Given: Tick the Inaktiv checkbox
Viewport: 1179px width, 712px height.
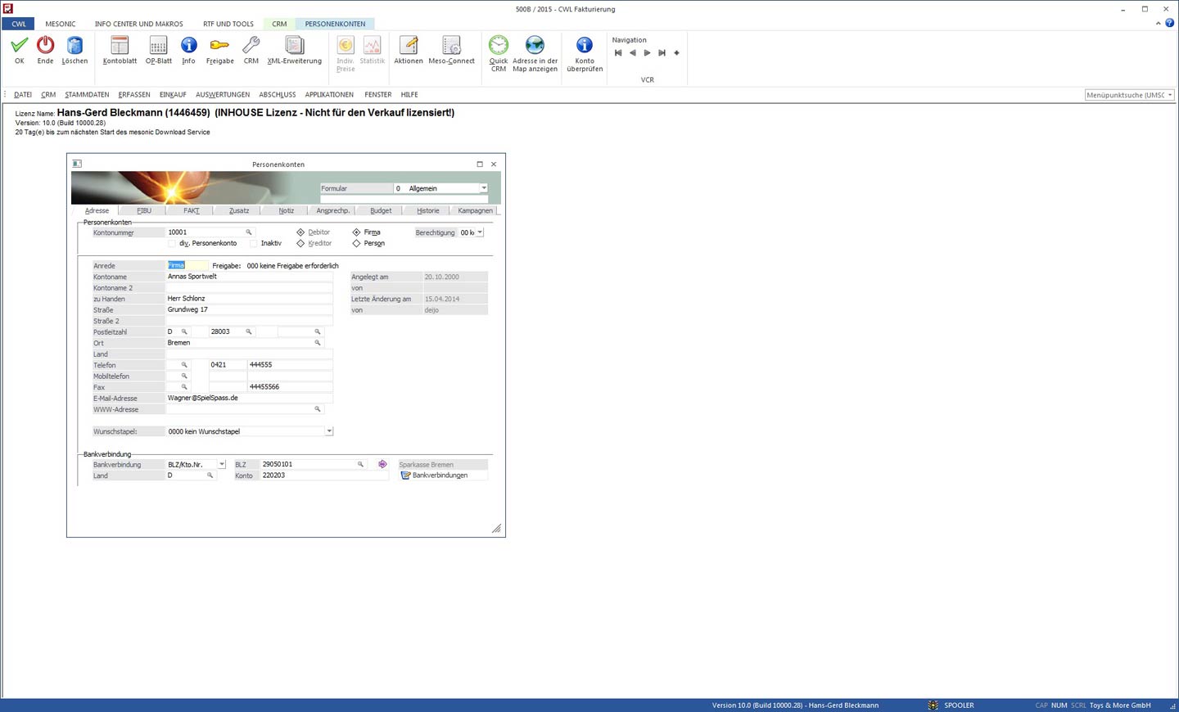Looking at the screenshot, I should (x=254, y=243).
